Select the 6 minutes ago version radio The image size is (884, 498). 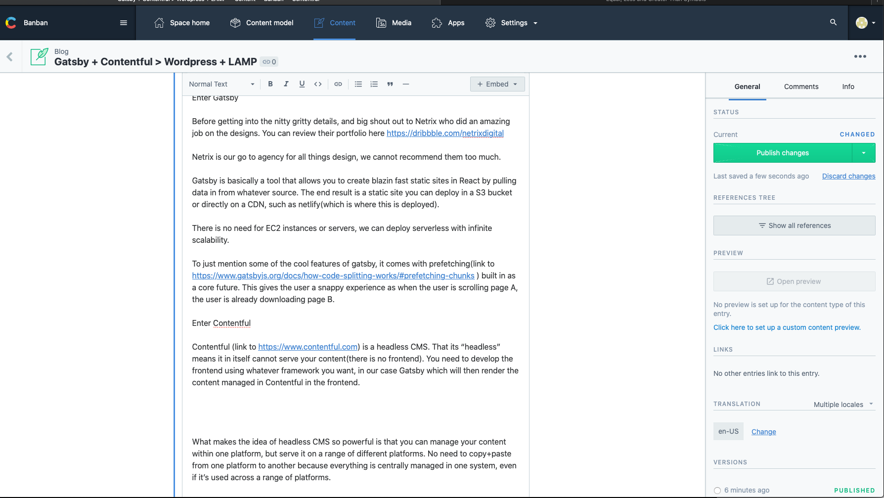tap(717, 491)
